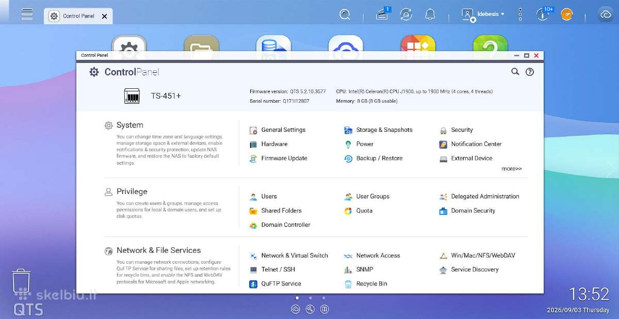Viewport: 619px width, 319px height.
Task: Click the desktop clock showing 13:52
Action: pos(589,294)
